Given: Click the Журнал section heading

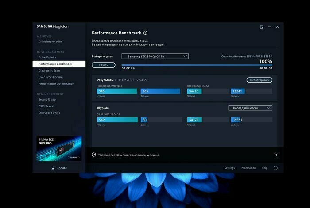Looking at the screenshot, I should click(103, 108).
